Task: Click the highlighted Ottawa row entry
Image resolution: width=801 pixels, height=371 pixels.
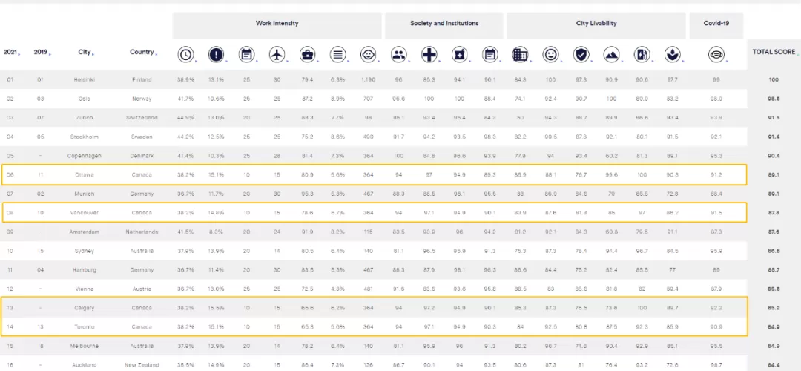Action: pyautogui.click(x=375, y=175)
